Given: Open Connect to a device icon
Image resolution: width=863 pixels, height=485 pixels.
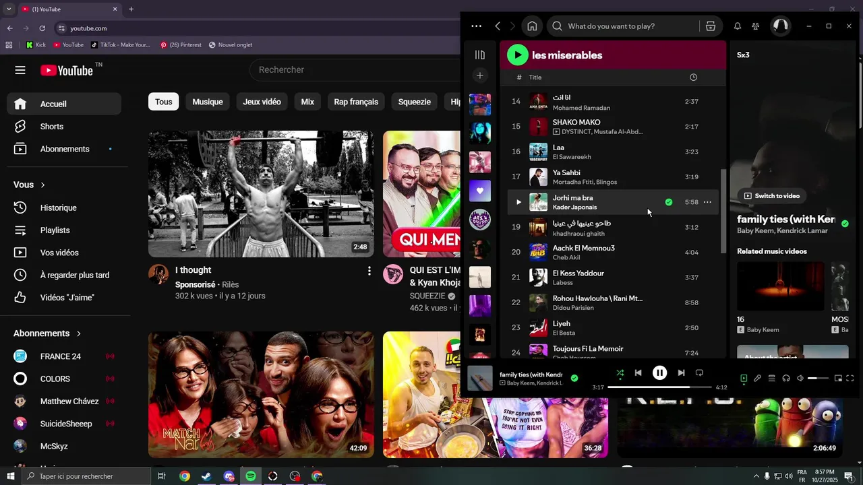Looking at the screenshot, I should pyautogui.click(x=786, y=379).
